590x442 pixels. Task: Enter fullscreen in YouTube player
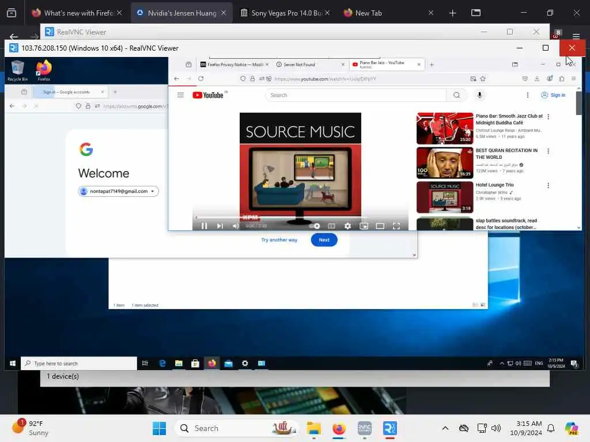click(x=396, y=226)
